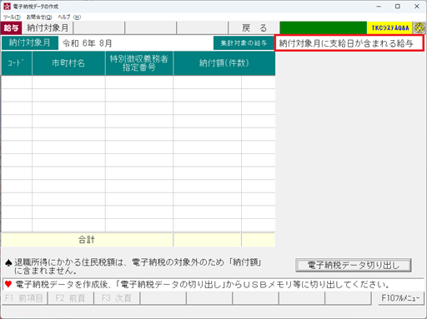The width and height of the screenshot is (427, 319).
Task: Click the 合計 row label
Action: [87, 240]
